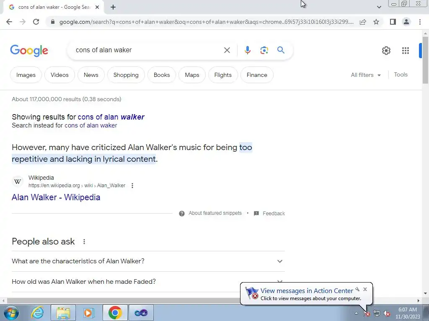Search by image with lens icon

[x=264, y=50]
